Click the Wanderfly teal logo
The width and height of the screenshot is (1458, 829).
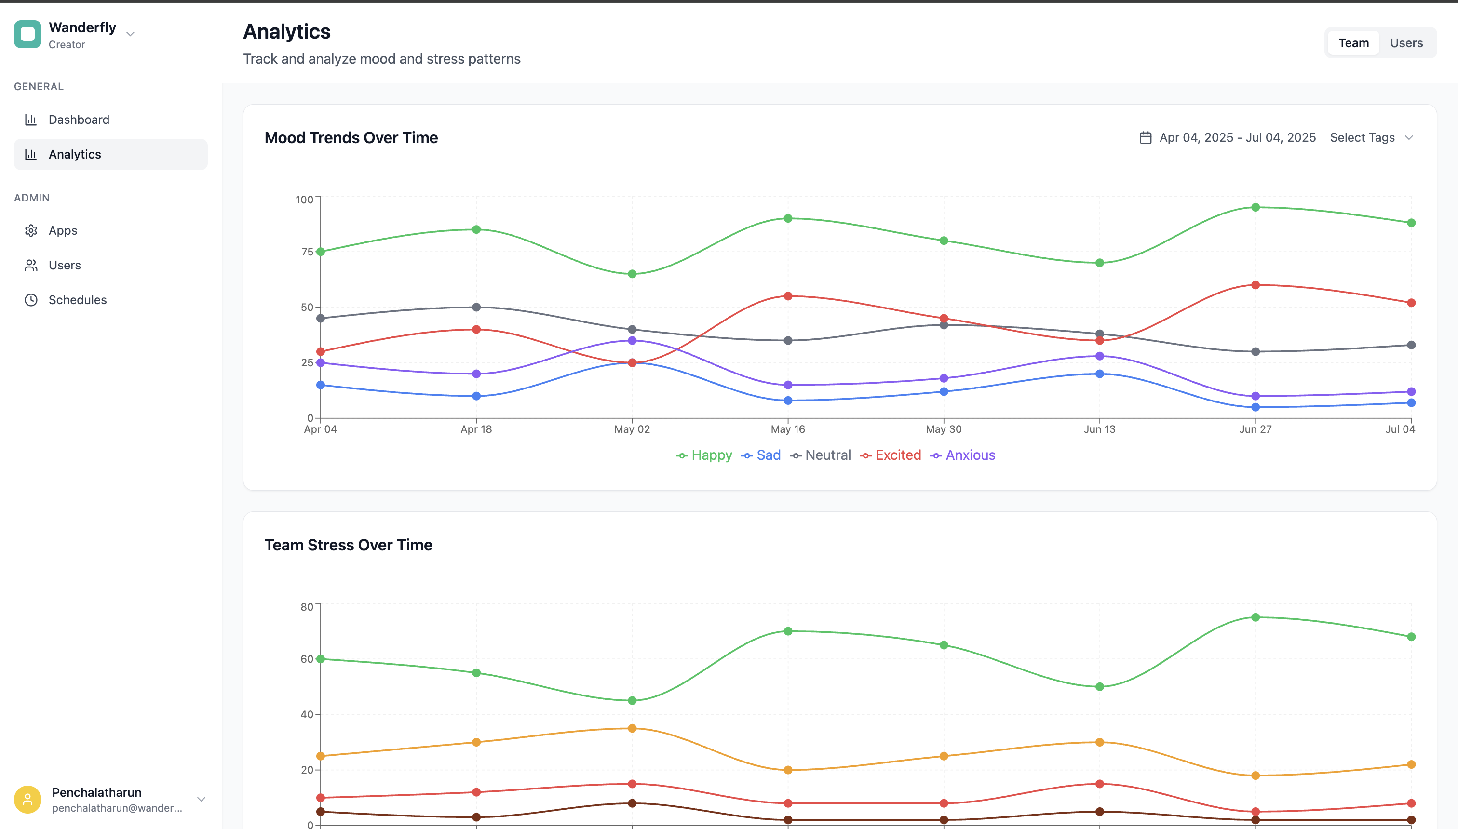pyautogui.click(x=27, y=34)
